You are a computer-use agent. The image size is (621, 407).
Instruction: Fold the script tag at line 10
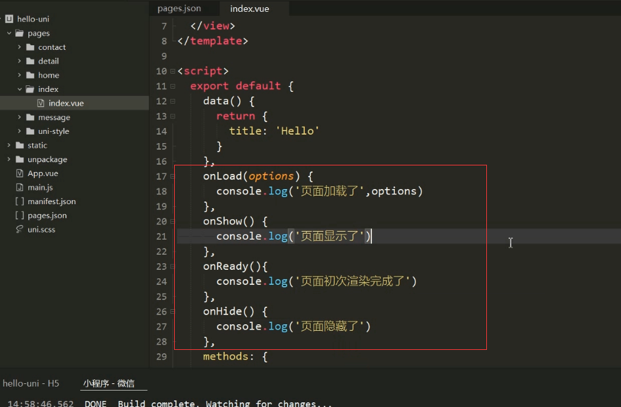tap(173, 71)
